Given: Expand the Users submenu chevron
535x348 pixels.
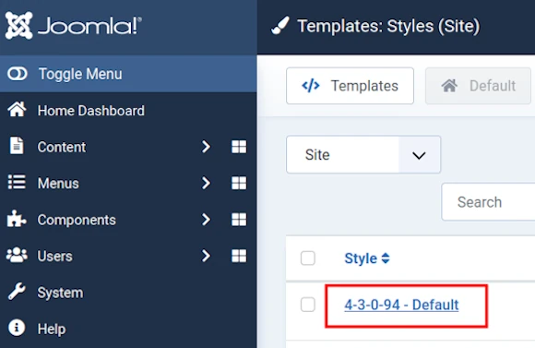Looking at the screenshot, I should (206, 256).
